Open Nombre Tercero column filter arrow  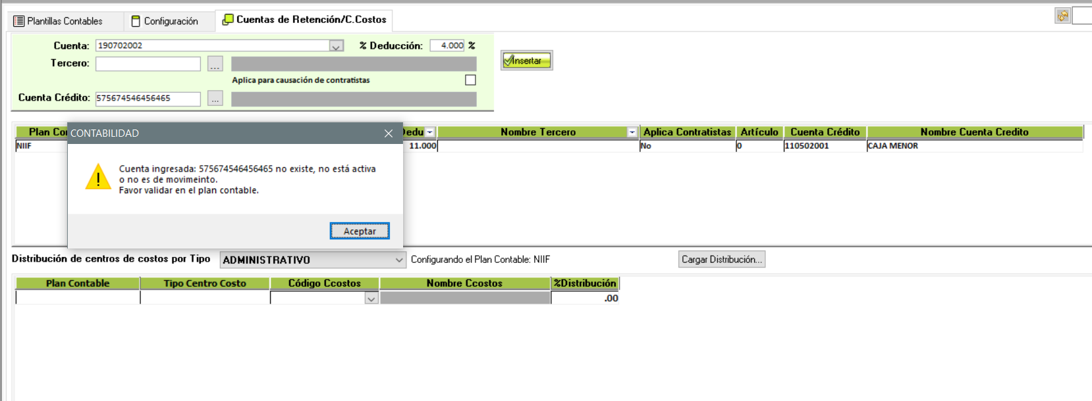pos(632,132)
